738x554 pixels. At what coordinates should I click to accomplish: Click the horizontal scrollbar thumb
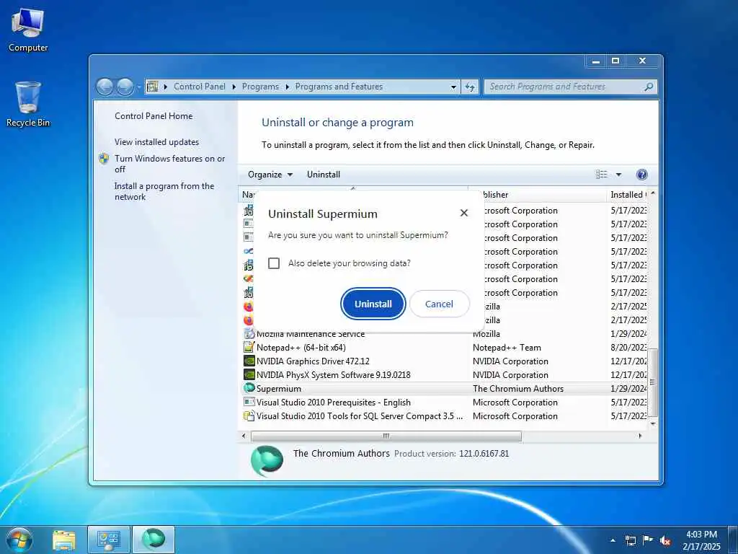pyautogui.click(x=386, y=436)
